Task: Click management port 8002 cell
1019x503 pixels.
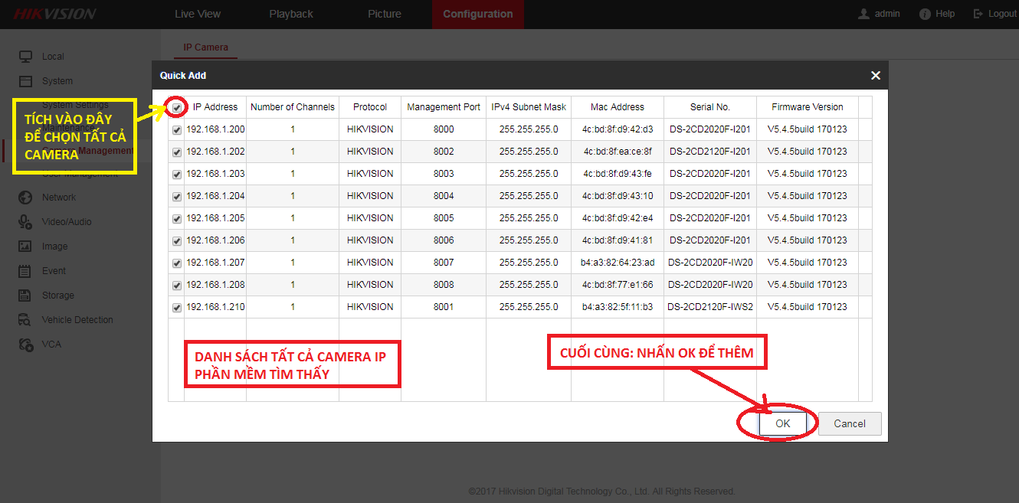Action: [444, 152]
